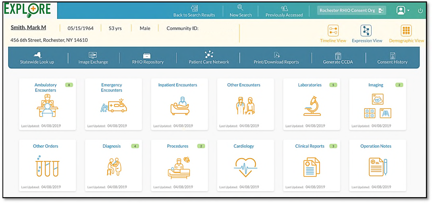Click the Cardiology heart icon
This screenshot has height=204, width=432.
[245, 167]
